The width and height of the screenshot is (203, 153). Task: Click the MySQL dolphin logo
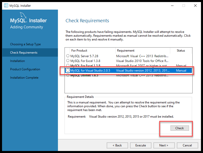click(23, 15)
